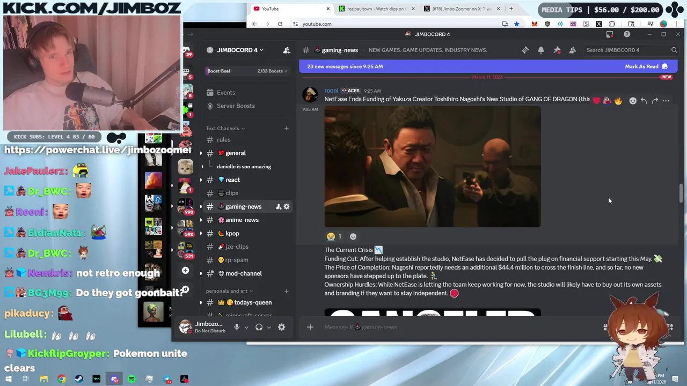Open 'danielle is soo amazing' thread
The height and width of the screenshot is (386, 687).
point(244,166)
